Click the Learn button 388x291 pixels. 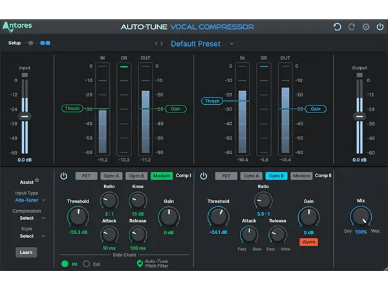(x=27, y=252)
